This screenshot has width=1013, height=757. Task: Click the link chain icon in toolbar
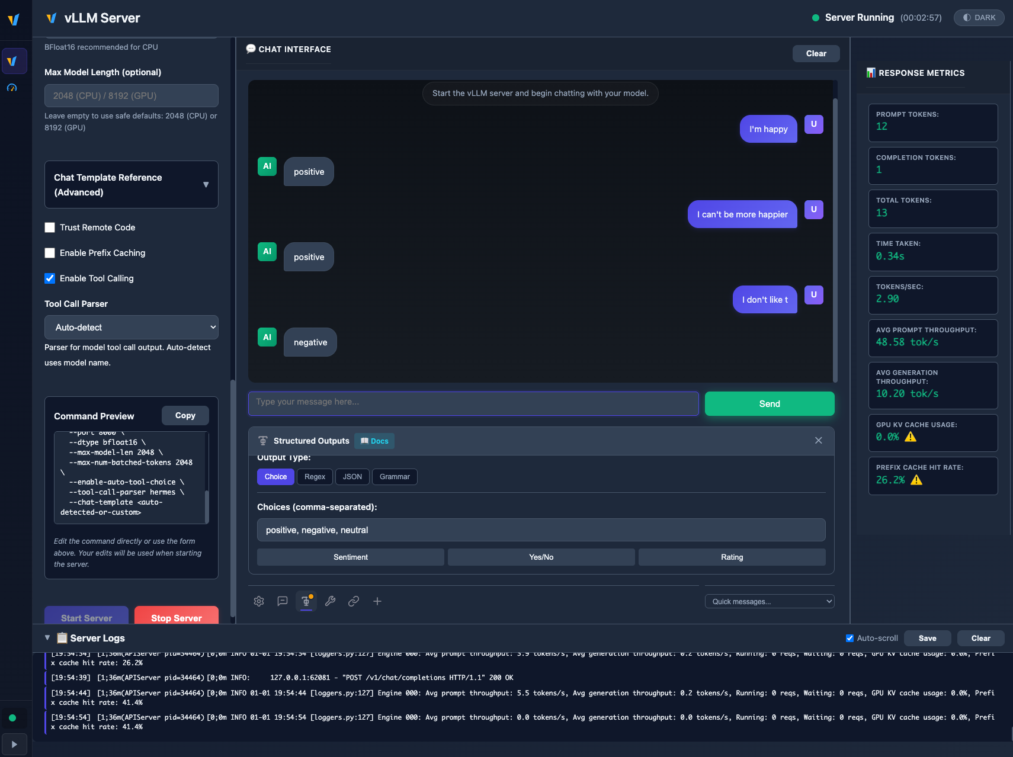354,601
